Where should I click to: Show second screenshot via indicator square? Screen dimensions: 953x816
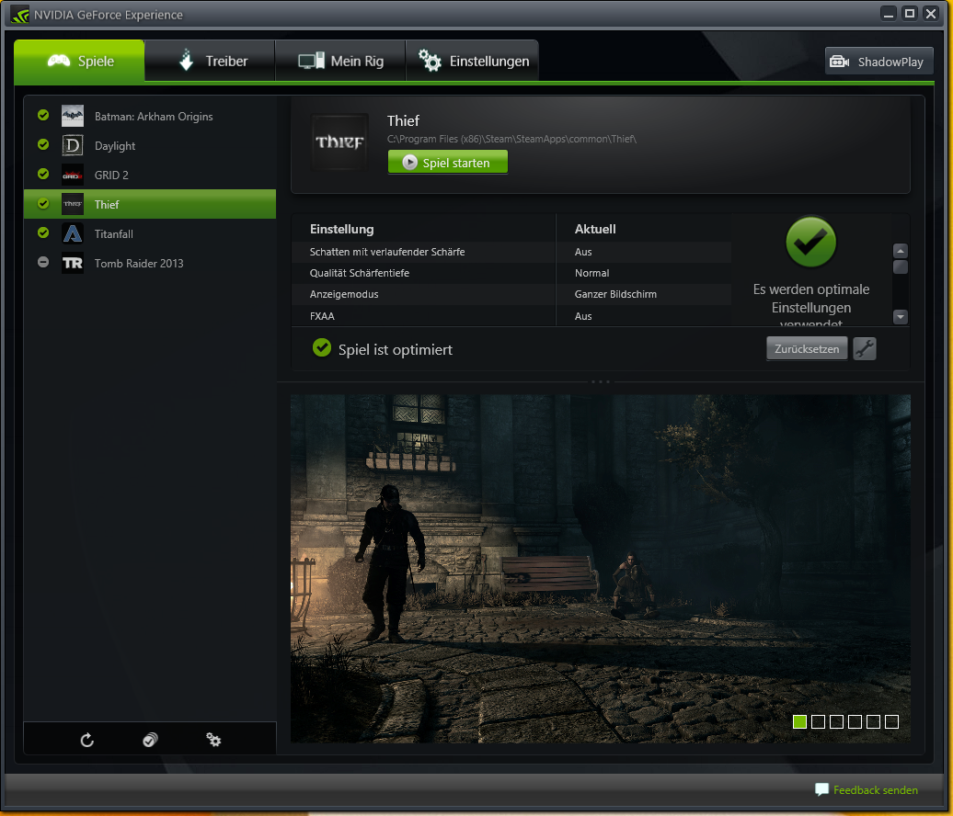click(818, 721)
